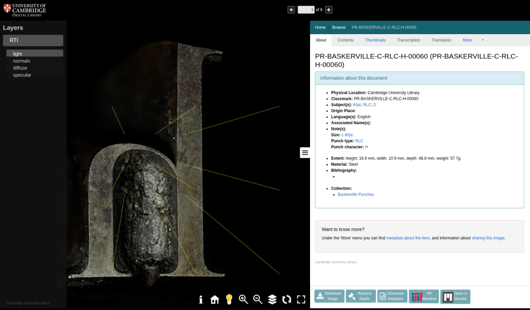Toggle the light bulb lighting control
This screenshot has height=310, width=530.
tap(229, 300)
